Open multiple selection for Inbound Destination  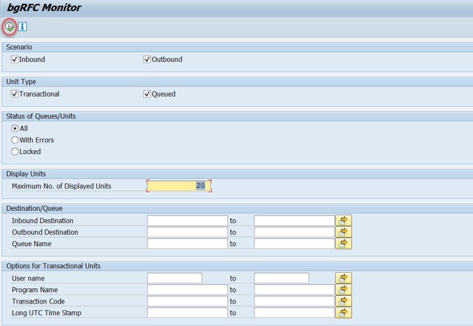343,220
